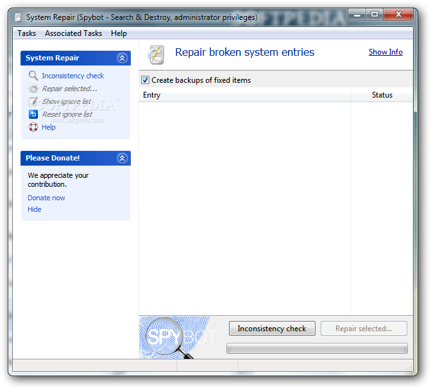Image resolution: width=431 pixels, height=389 pixels.
Task: Toggle Create backups of fixed items checkbox
Action: [145, 80]
